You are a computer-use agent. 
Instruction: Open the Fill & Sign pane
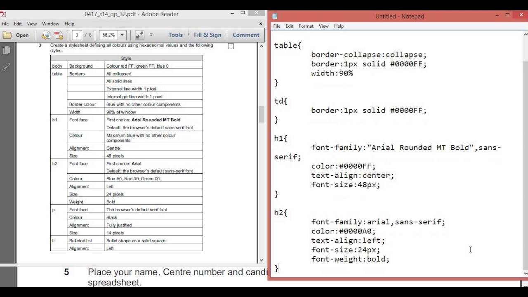[207, 35]
